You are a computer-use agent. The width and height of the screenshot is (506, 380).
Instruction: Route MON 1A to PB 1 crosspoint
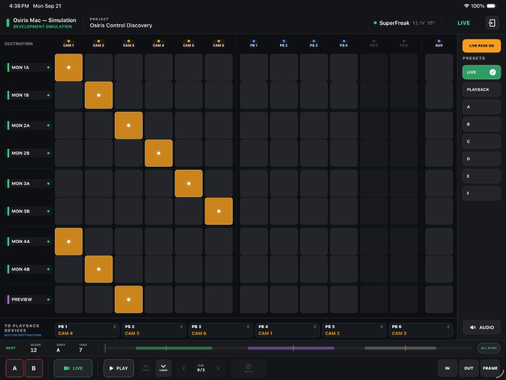click(x=253, y=67)
